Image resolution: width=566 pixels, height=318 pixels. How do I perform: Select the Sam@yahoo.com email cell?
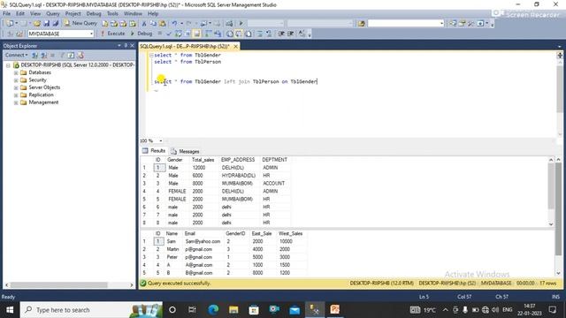203,241
